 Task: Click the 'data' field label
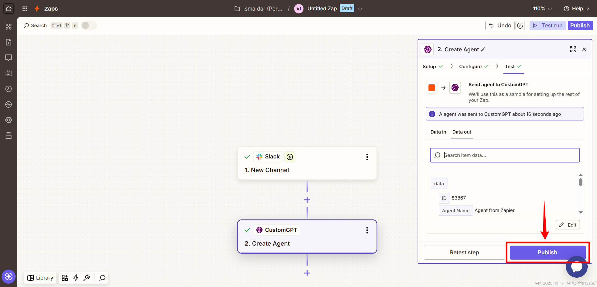pos(439,184)
